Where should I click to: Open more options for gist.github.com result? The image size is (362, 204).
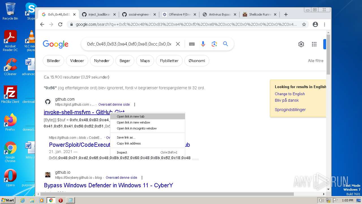coord(135,105)
